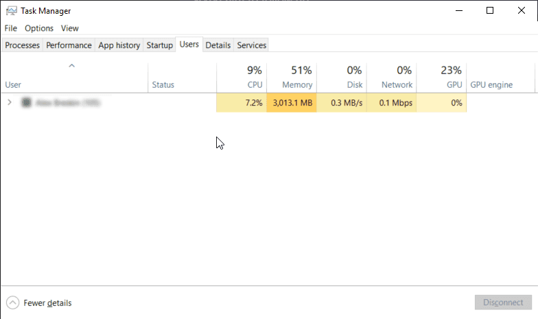Click the Fewer details link
538x319 pixels.
pyautogui.click(x=47, y=303)
